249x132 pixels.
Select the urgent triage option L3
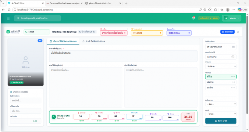click(221, 82)
